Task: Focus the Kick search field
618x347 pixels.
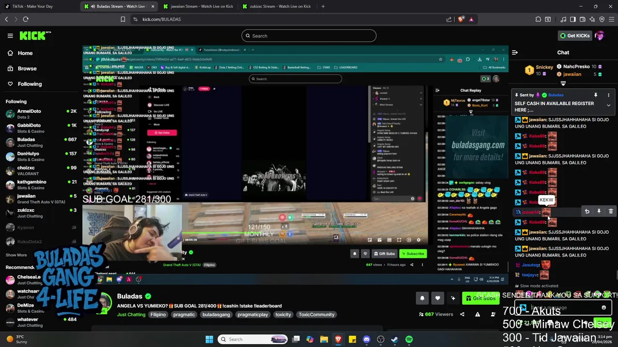Action: [309, 36]
